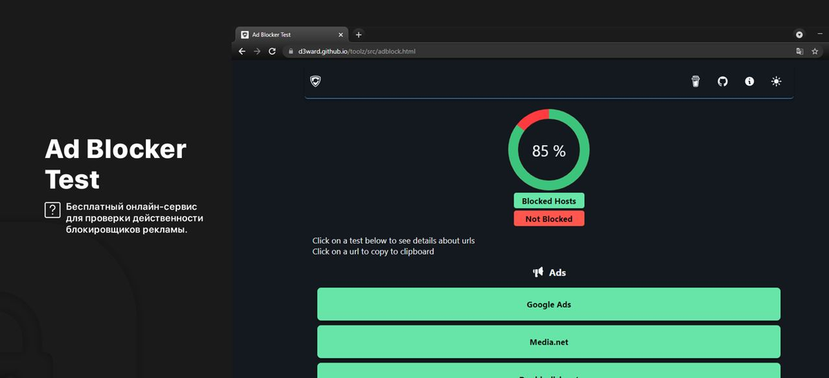The image size is (829, 378).
Task: Click the browser profile dropdown circle icon
Action: coord(799,34)
